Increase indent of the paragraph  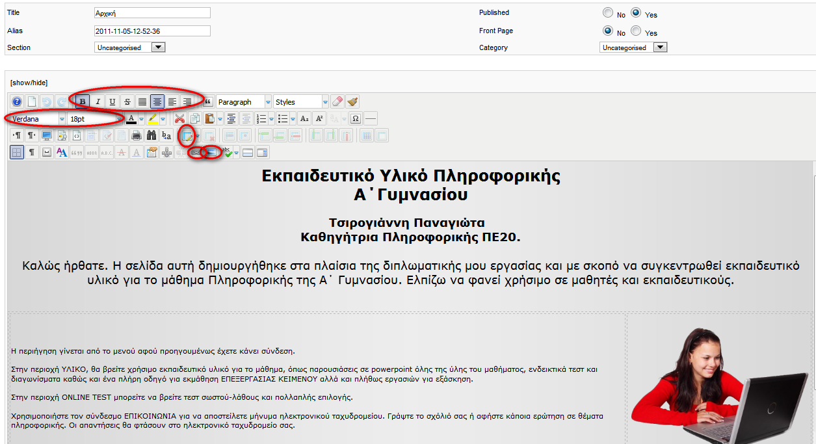[231, 118]
